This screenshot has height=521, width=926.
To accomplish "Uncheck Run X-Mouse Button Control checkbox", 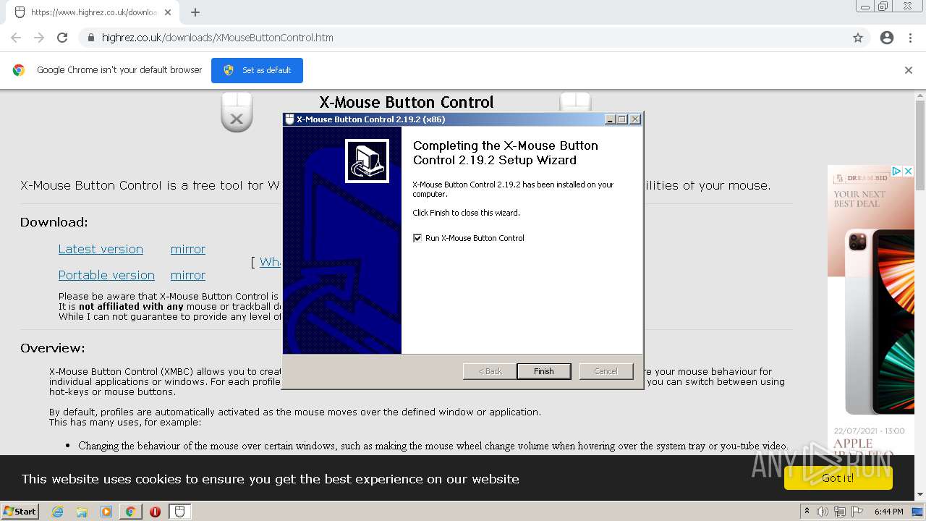I will tap(417, 238).
